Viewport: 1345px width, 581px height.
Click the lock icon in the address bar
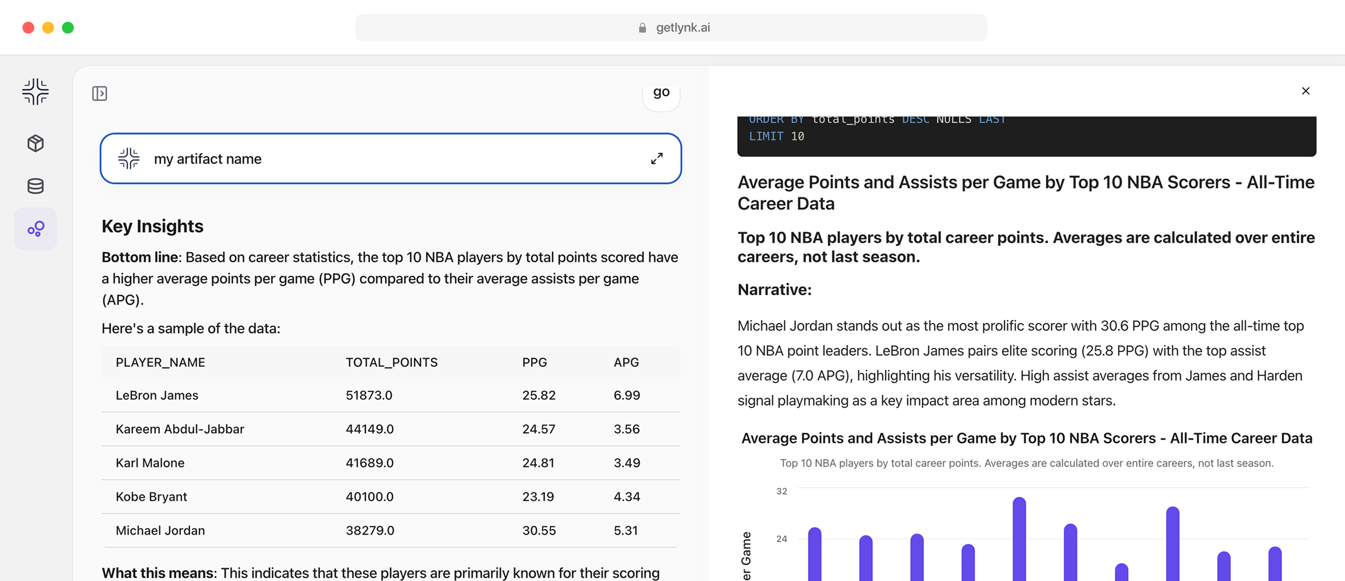(642, 28)
